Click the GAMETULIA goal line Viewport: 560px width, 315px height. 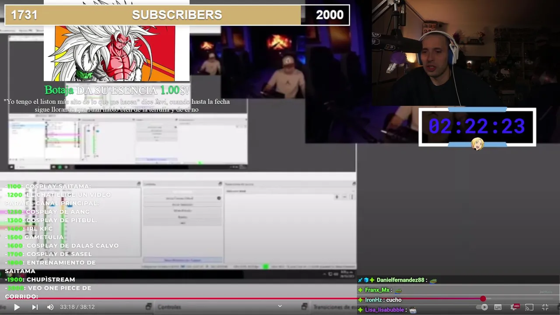(x=35, y=237)
